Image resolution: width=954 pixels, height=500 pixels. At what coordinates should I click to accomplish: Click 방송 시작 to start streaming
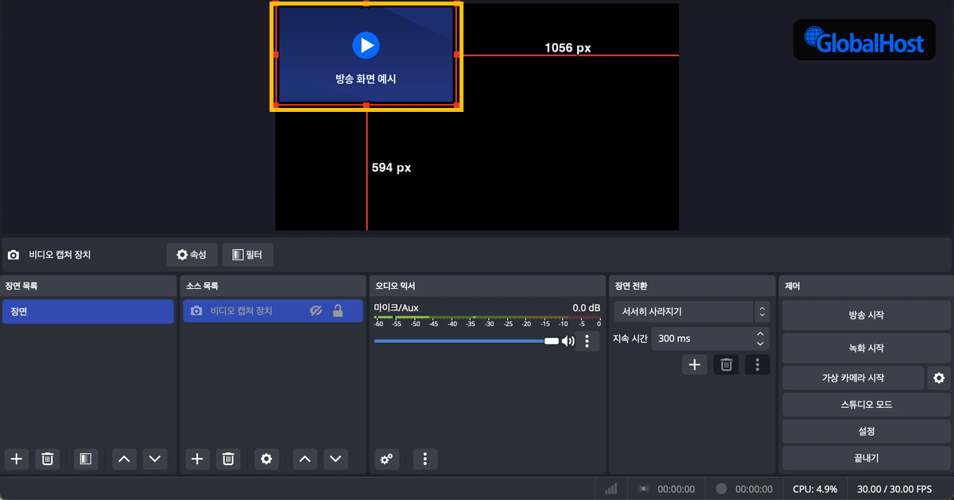pyautogui.click(x=867, y=315)
